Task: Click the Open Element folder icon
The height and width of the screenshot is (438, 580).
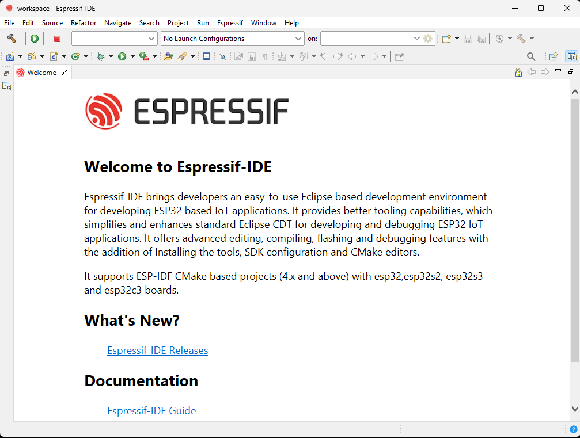Action: [x=168, y=56]
